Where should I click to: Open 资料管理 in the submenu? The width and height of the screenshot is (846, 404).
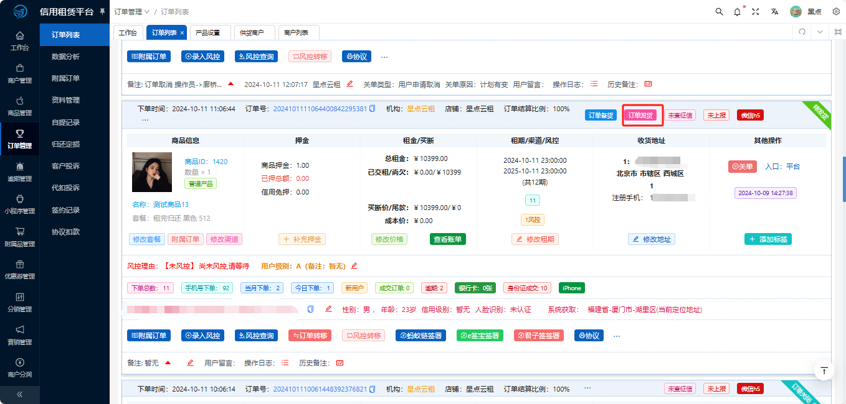coord(66,100)
